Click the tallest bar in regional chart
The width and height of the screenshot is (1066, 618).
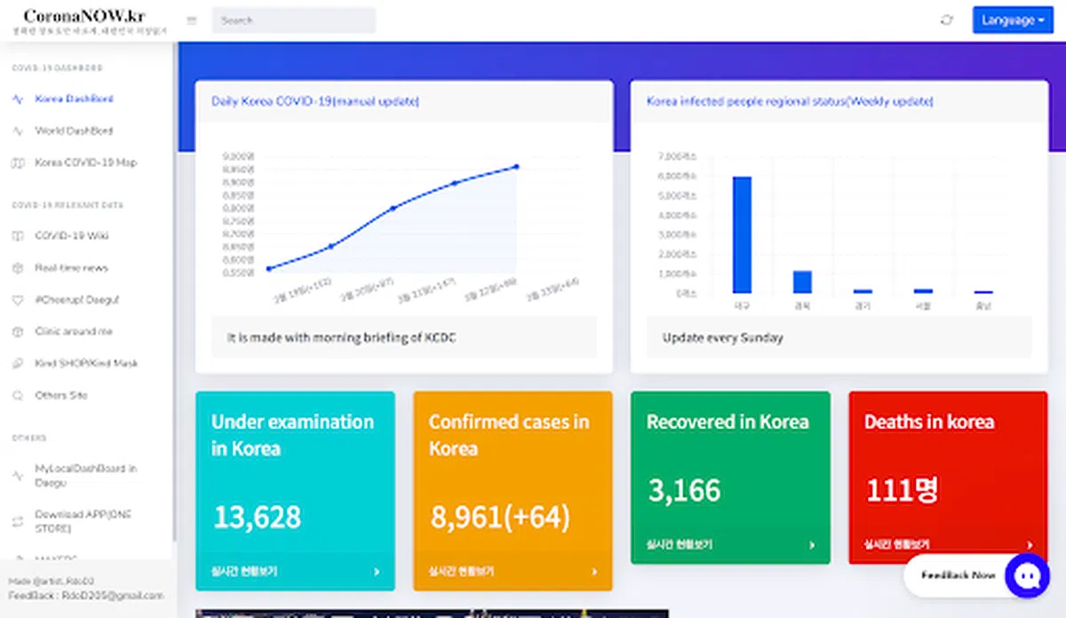tap(742, 234)
